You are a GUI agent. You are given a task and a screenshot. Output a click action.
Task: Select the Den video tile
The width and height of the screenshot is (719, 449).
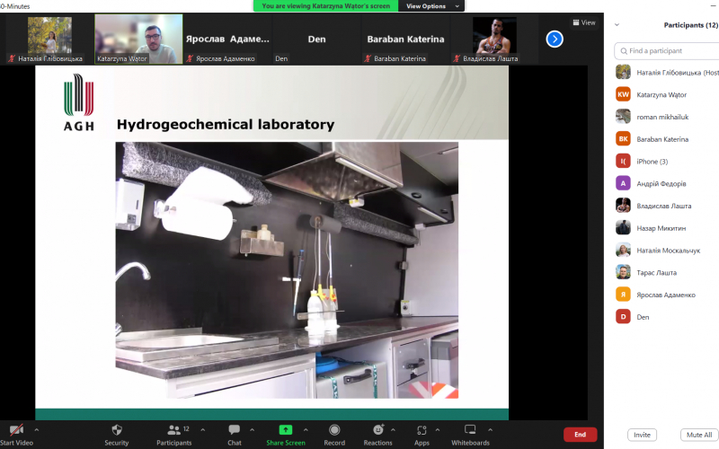[x=316, y=39]
